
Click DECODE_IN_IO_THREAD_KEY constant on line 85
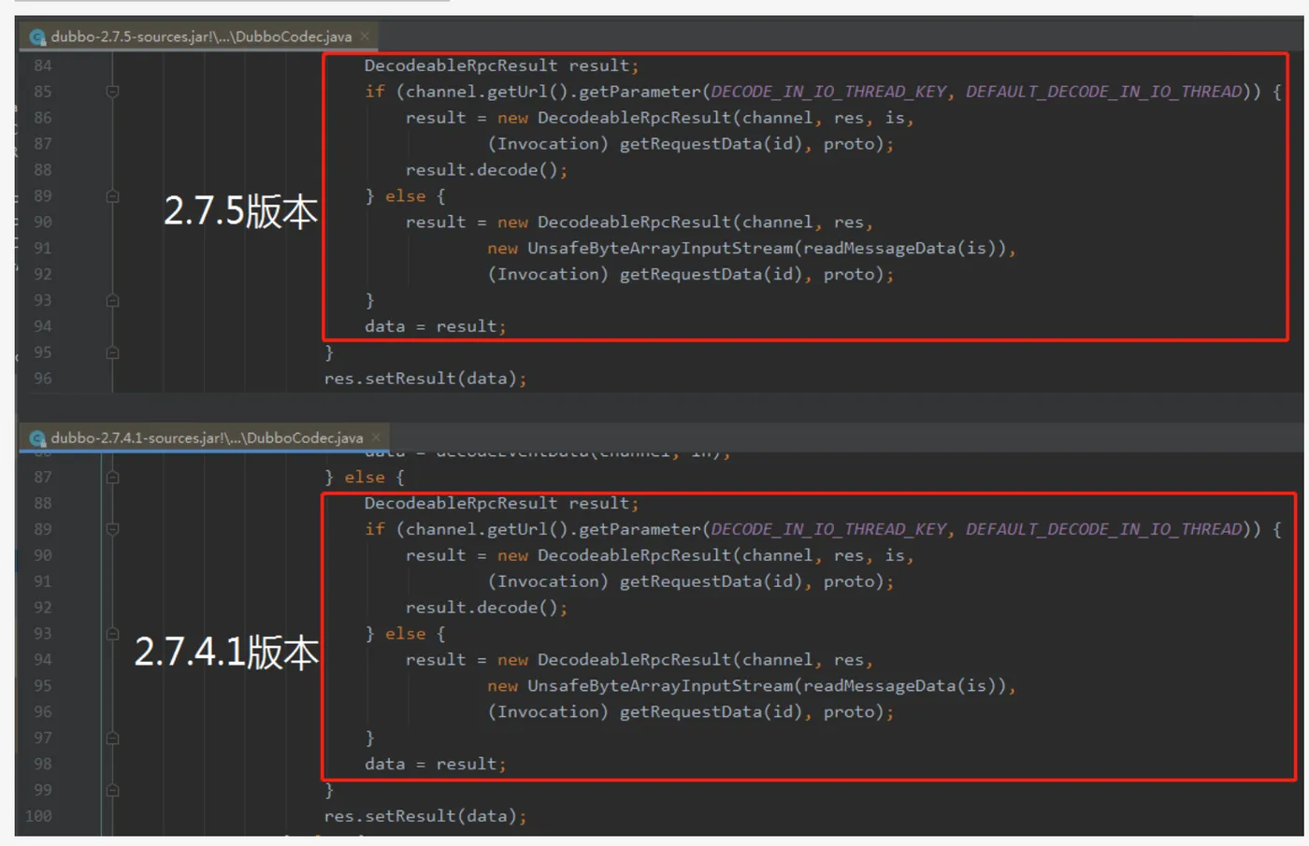click(x=828, y=92)
